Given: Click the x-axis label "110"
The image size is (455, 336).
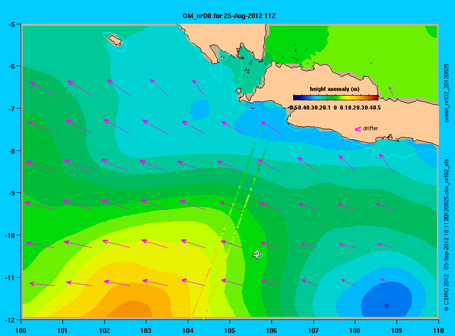Looking at the screenshot, I should click(x=438, y=330).
